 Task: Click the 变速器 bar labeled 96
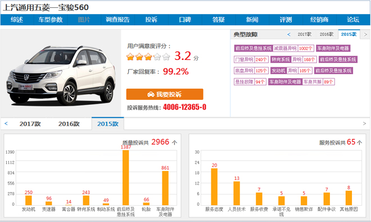pos(49,203)
